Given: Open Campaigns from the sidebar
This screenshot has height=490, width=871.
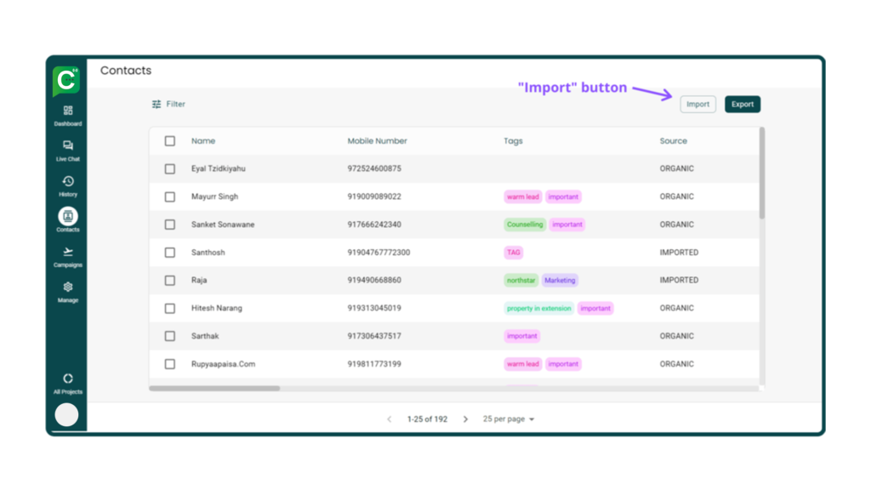Looking at the screenshot, I should tap(68, 253).
